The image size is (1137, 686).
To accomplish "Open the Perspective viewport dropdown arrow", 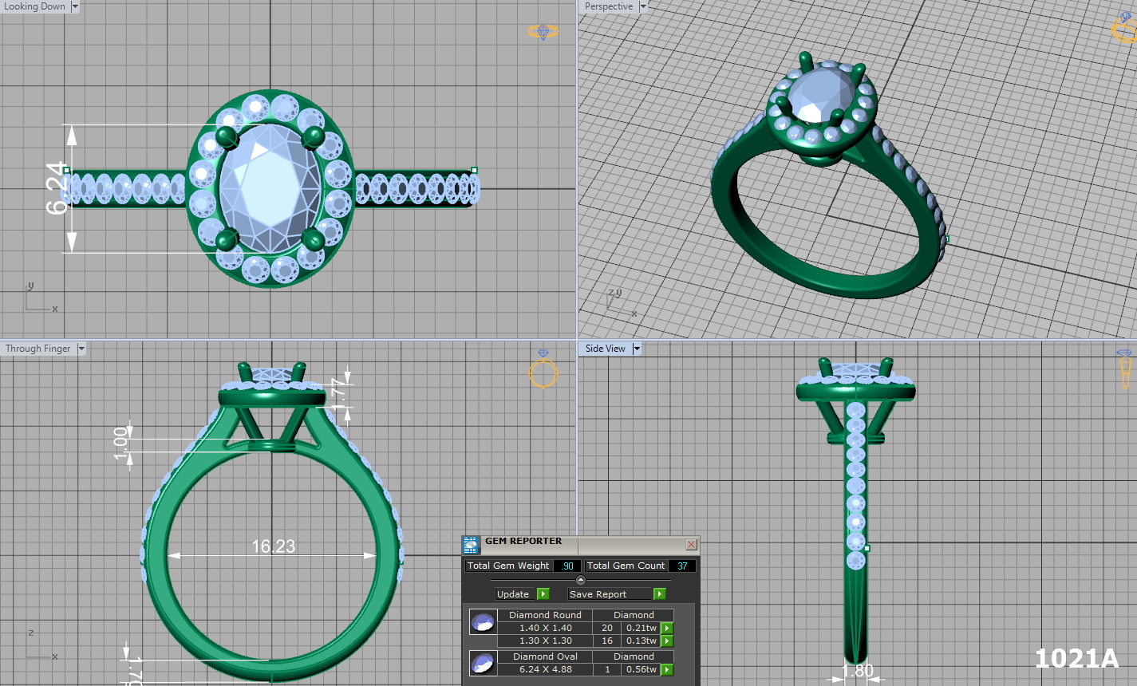I will click(x=643, y=6).
